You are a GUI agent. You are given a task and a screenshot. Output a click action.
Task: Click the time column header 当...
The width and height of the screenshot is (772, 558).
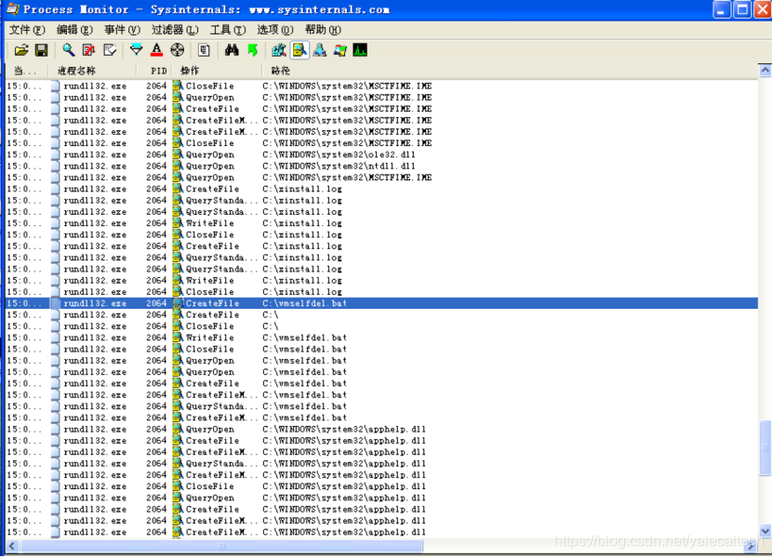tap(27, 71)
